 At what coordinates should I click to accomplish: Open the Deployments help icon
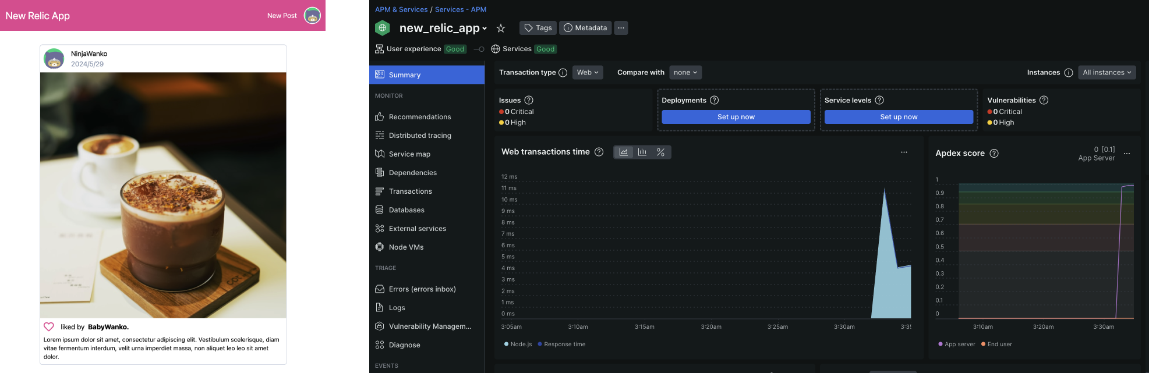(715, 100)
